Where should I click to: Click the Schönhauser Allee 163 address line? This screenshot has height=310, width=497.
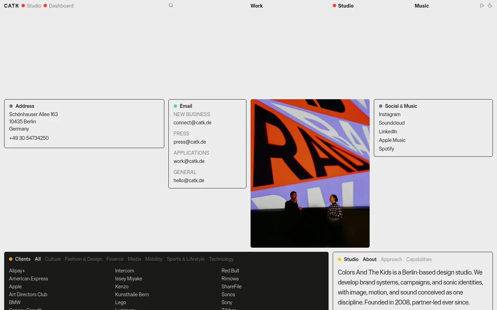click(x=33, y=114)
